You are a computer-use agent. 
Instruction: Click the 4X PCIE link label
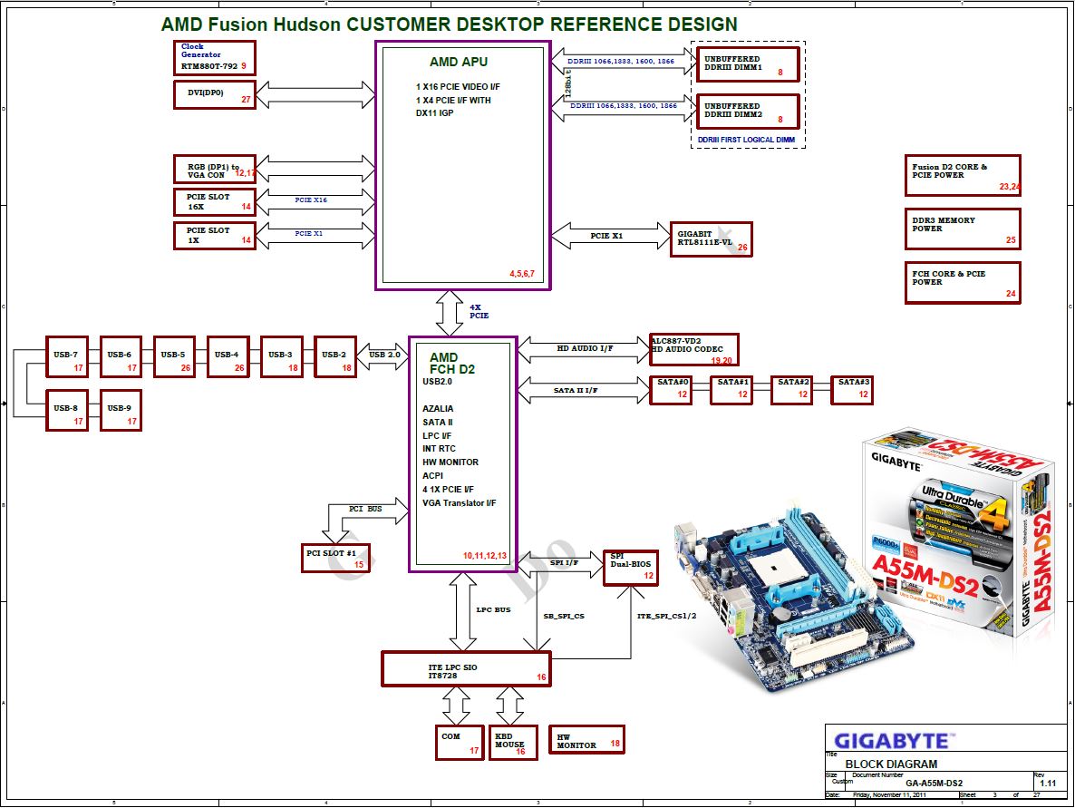pos(479,311)
